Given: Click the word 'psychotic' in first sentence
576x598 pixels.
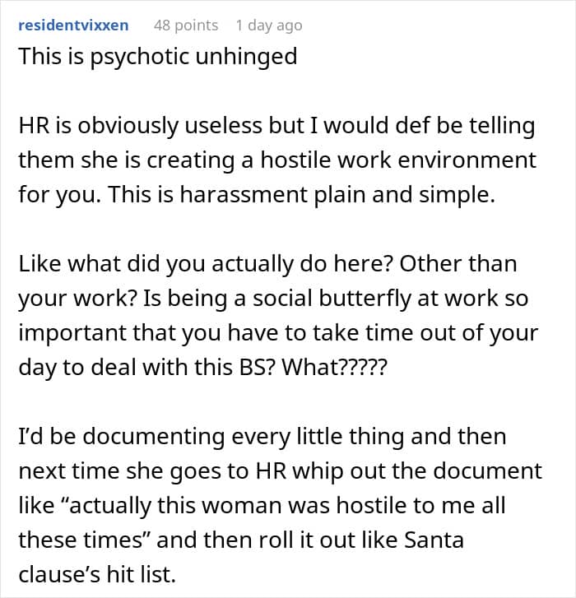Looking at the screenshot, I should point(140,58).
